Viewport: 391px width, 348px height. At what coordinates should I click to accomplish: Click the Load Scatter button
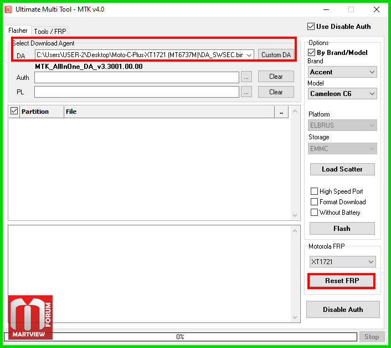342,169
